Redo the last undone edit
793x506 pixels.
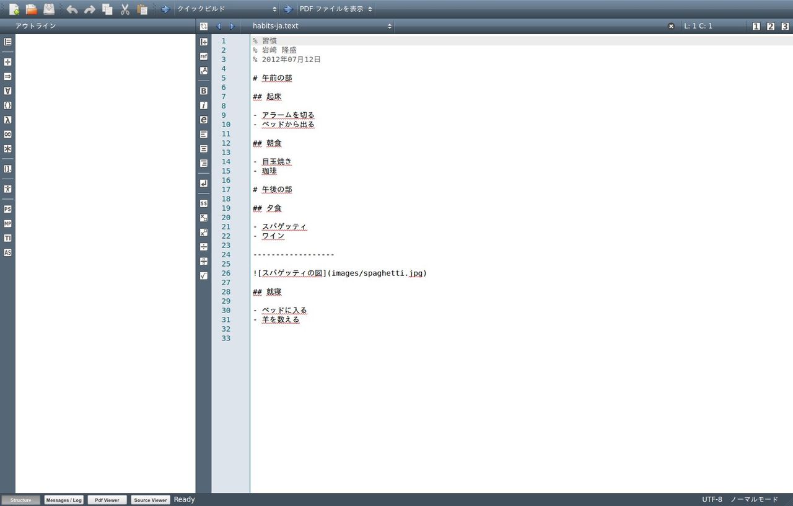pyautogui.click(x=90, y=9)
